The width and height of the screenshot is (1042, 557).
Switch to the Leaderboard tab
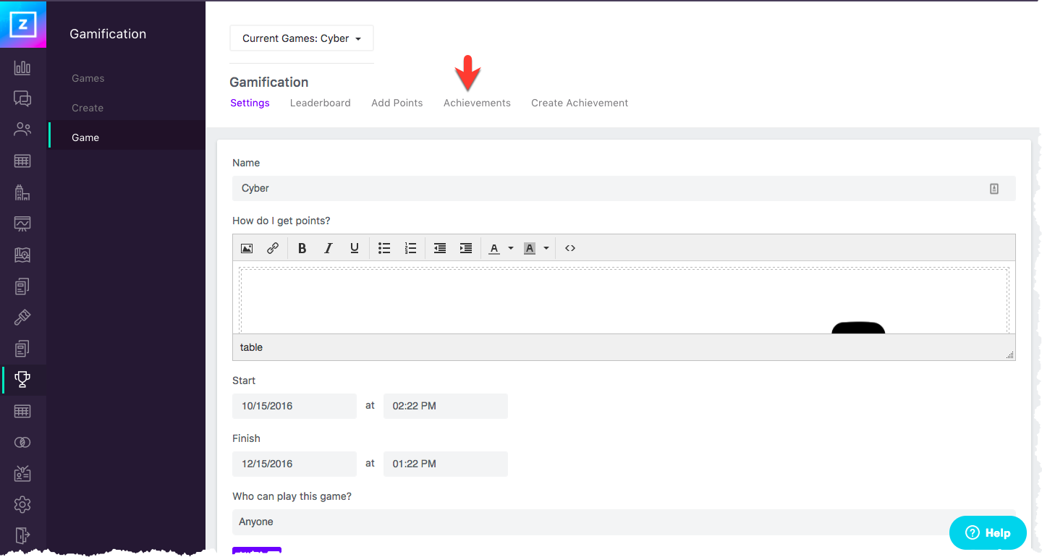(x=321, y=103)
